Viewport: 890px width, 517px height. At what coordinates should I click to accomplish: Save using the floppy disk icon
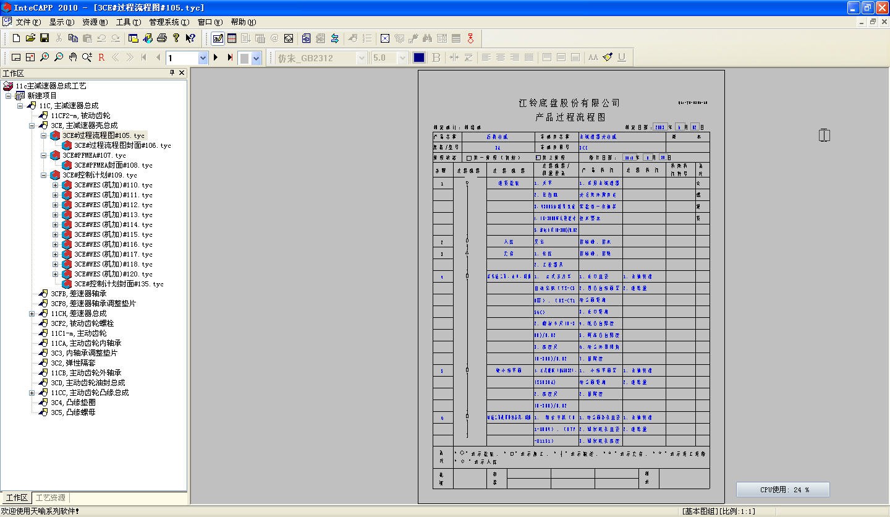click(x=44, y=38)
